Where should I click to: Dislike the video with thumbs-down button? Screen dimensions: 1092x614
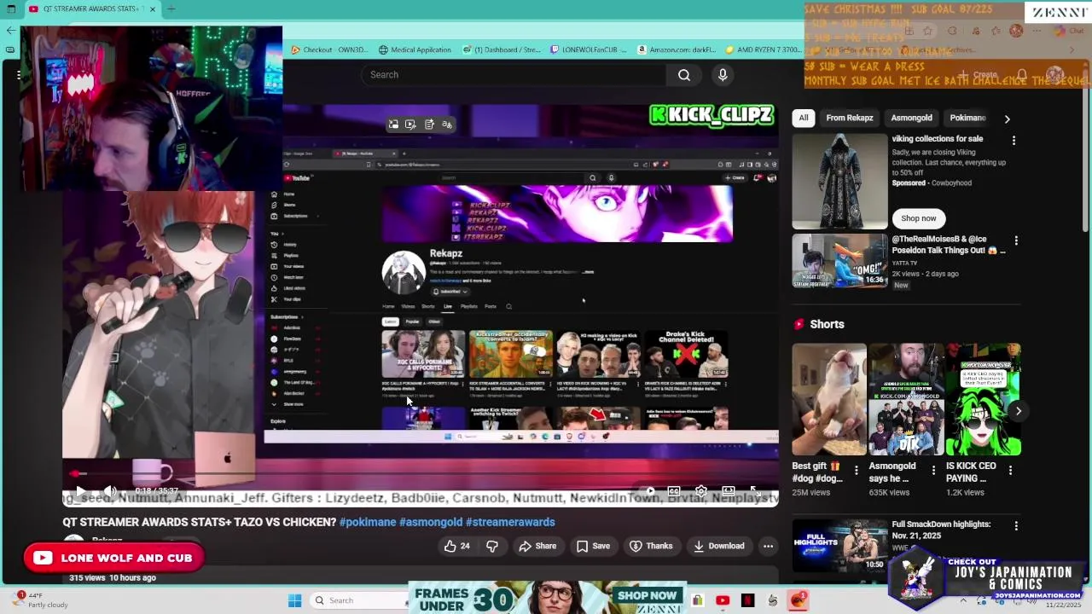(492, 546)
